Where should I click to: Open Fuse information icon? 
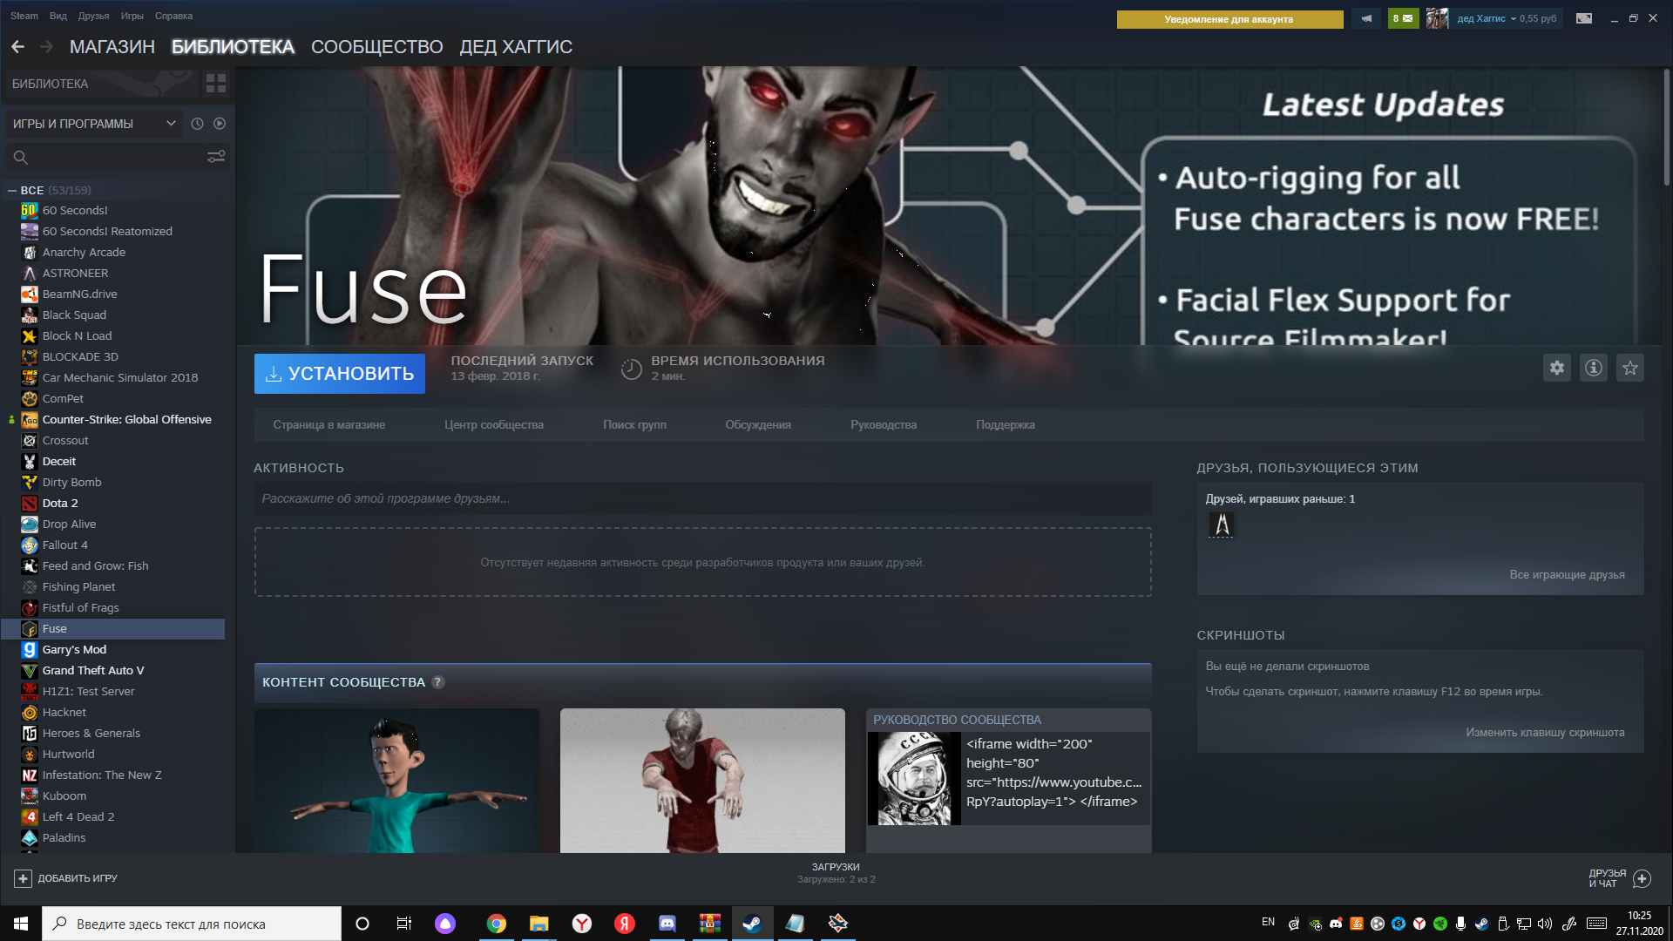[x=1594, y=368]
